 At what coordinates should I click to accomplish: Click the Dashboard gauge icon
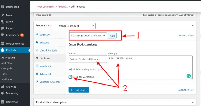[2, 7]
